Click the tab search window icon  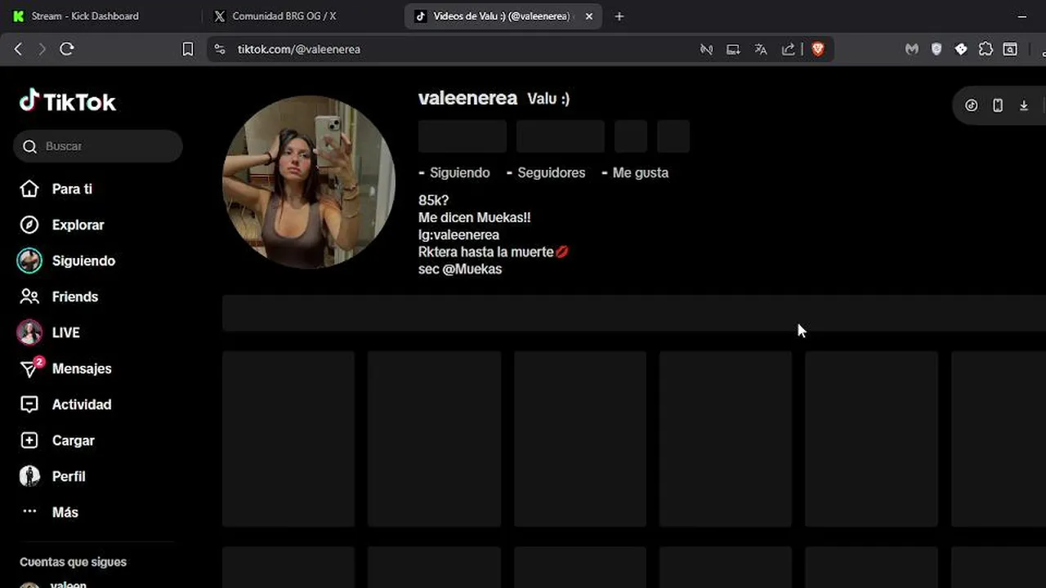[x=1010, y=49]
